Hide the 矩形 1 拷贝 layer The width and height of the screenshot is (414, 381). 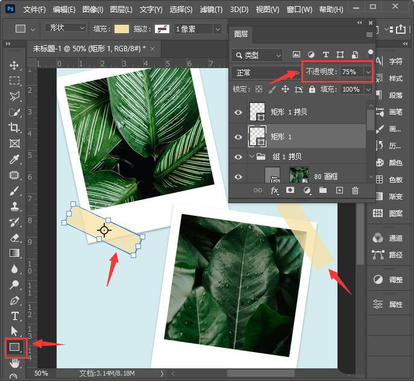click(x=239, y=112)
